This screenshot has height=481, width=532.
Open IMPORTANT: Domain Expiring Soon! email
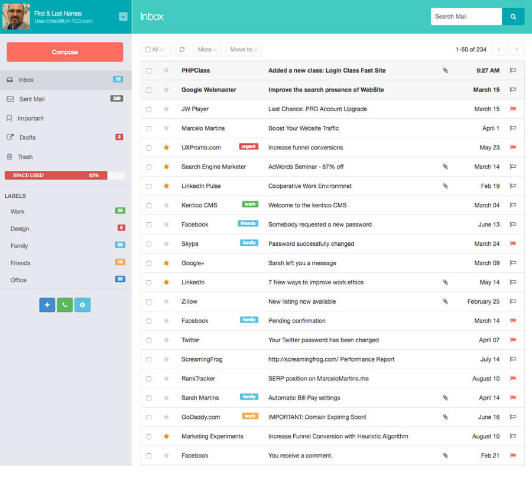(x=317, y=417)
